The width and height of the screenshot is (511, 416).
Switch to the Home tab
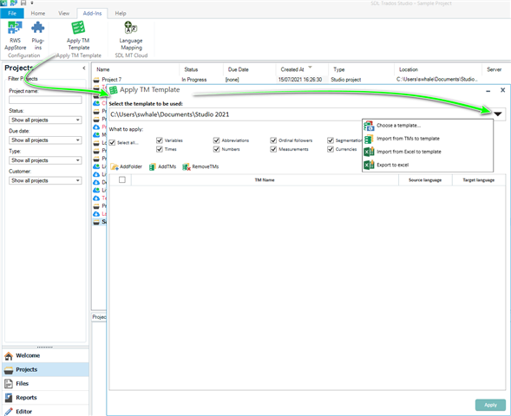pos(38,13)
